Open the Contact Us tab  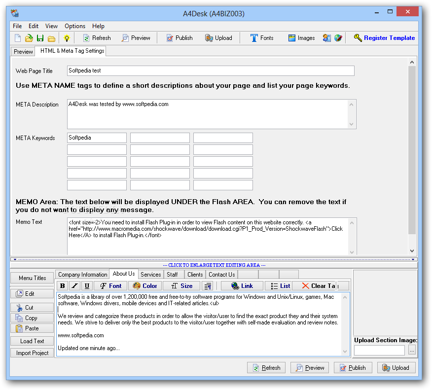click(x=222, y=275)
